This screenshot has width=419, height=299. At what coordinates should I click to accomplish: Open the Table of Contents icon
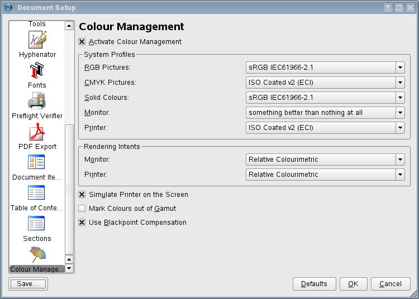pyautogui.click(x=37, y=194)
